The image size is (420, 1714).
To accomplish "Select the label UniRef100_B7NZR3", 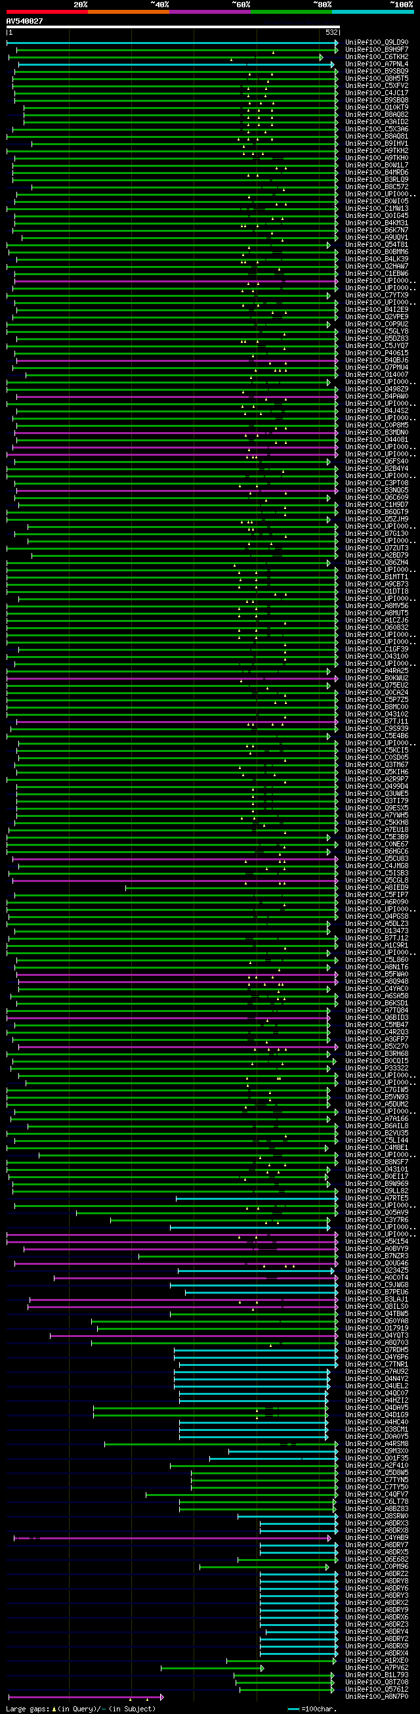I will (x=377, y=1256).
